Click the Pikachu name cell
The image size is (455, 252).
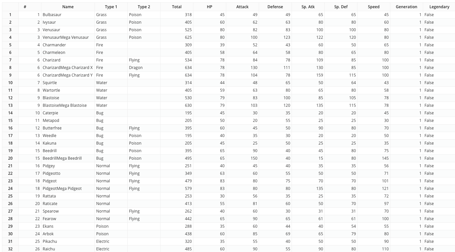pyautogui.click(x=50, y=241)
